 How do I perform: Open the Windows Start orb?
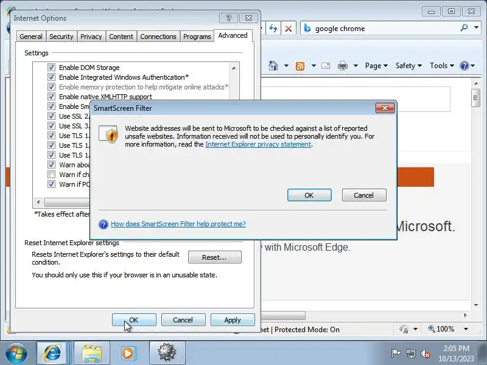[x=16, y=353]
